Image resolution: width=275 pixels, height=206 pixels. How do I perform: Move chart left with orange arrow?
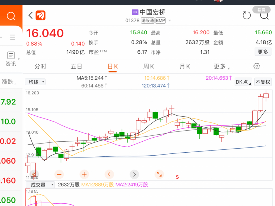pos(109,174)
